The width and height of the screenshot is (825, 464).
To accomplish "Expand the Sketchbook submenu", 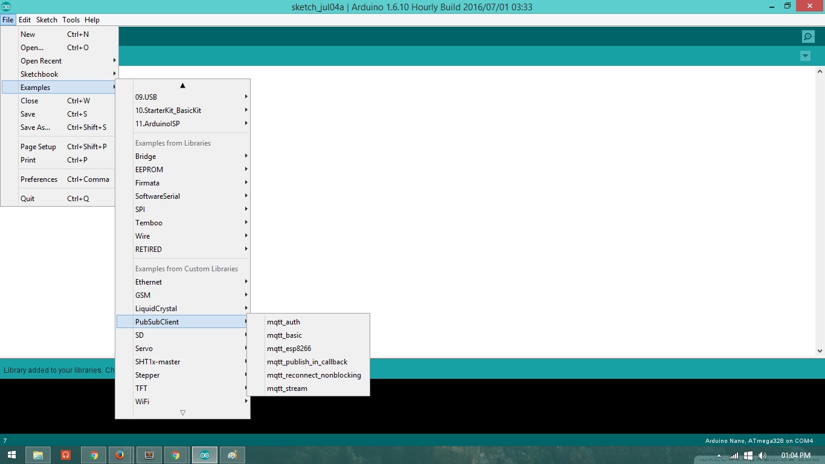I will [59, 74].
